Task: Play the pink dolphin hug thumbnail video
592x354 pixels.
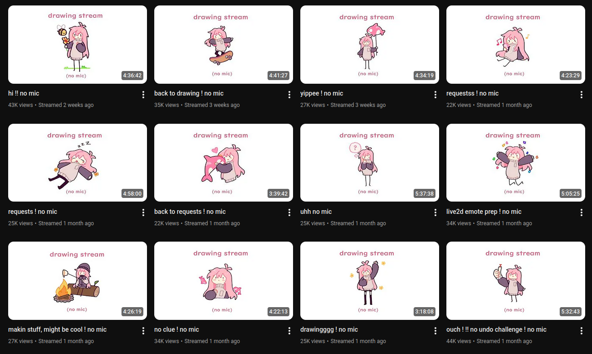Action: (x=223, y=162)
